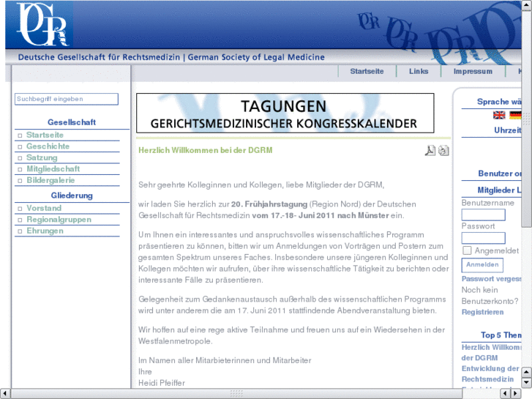This screenshot has height=399, width=532.
Task: Open Vorstand sidebar link
Action: tap(44, 208)
